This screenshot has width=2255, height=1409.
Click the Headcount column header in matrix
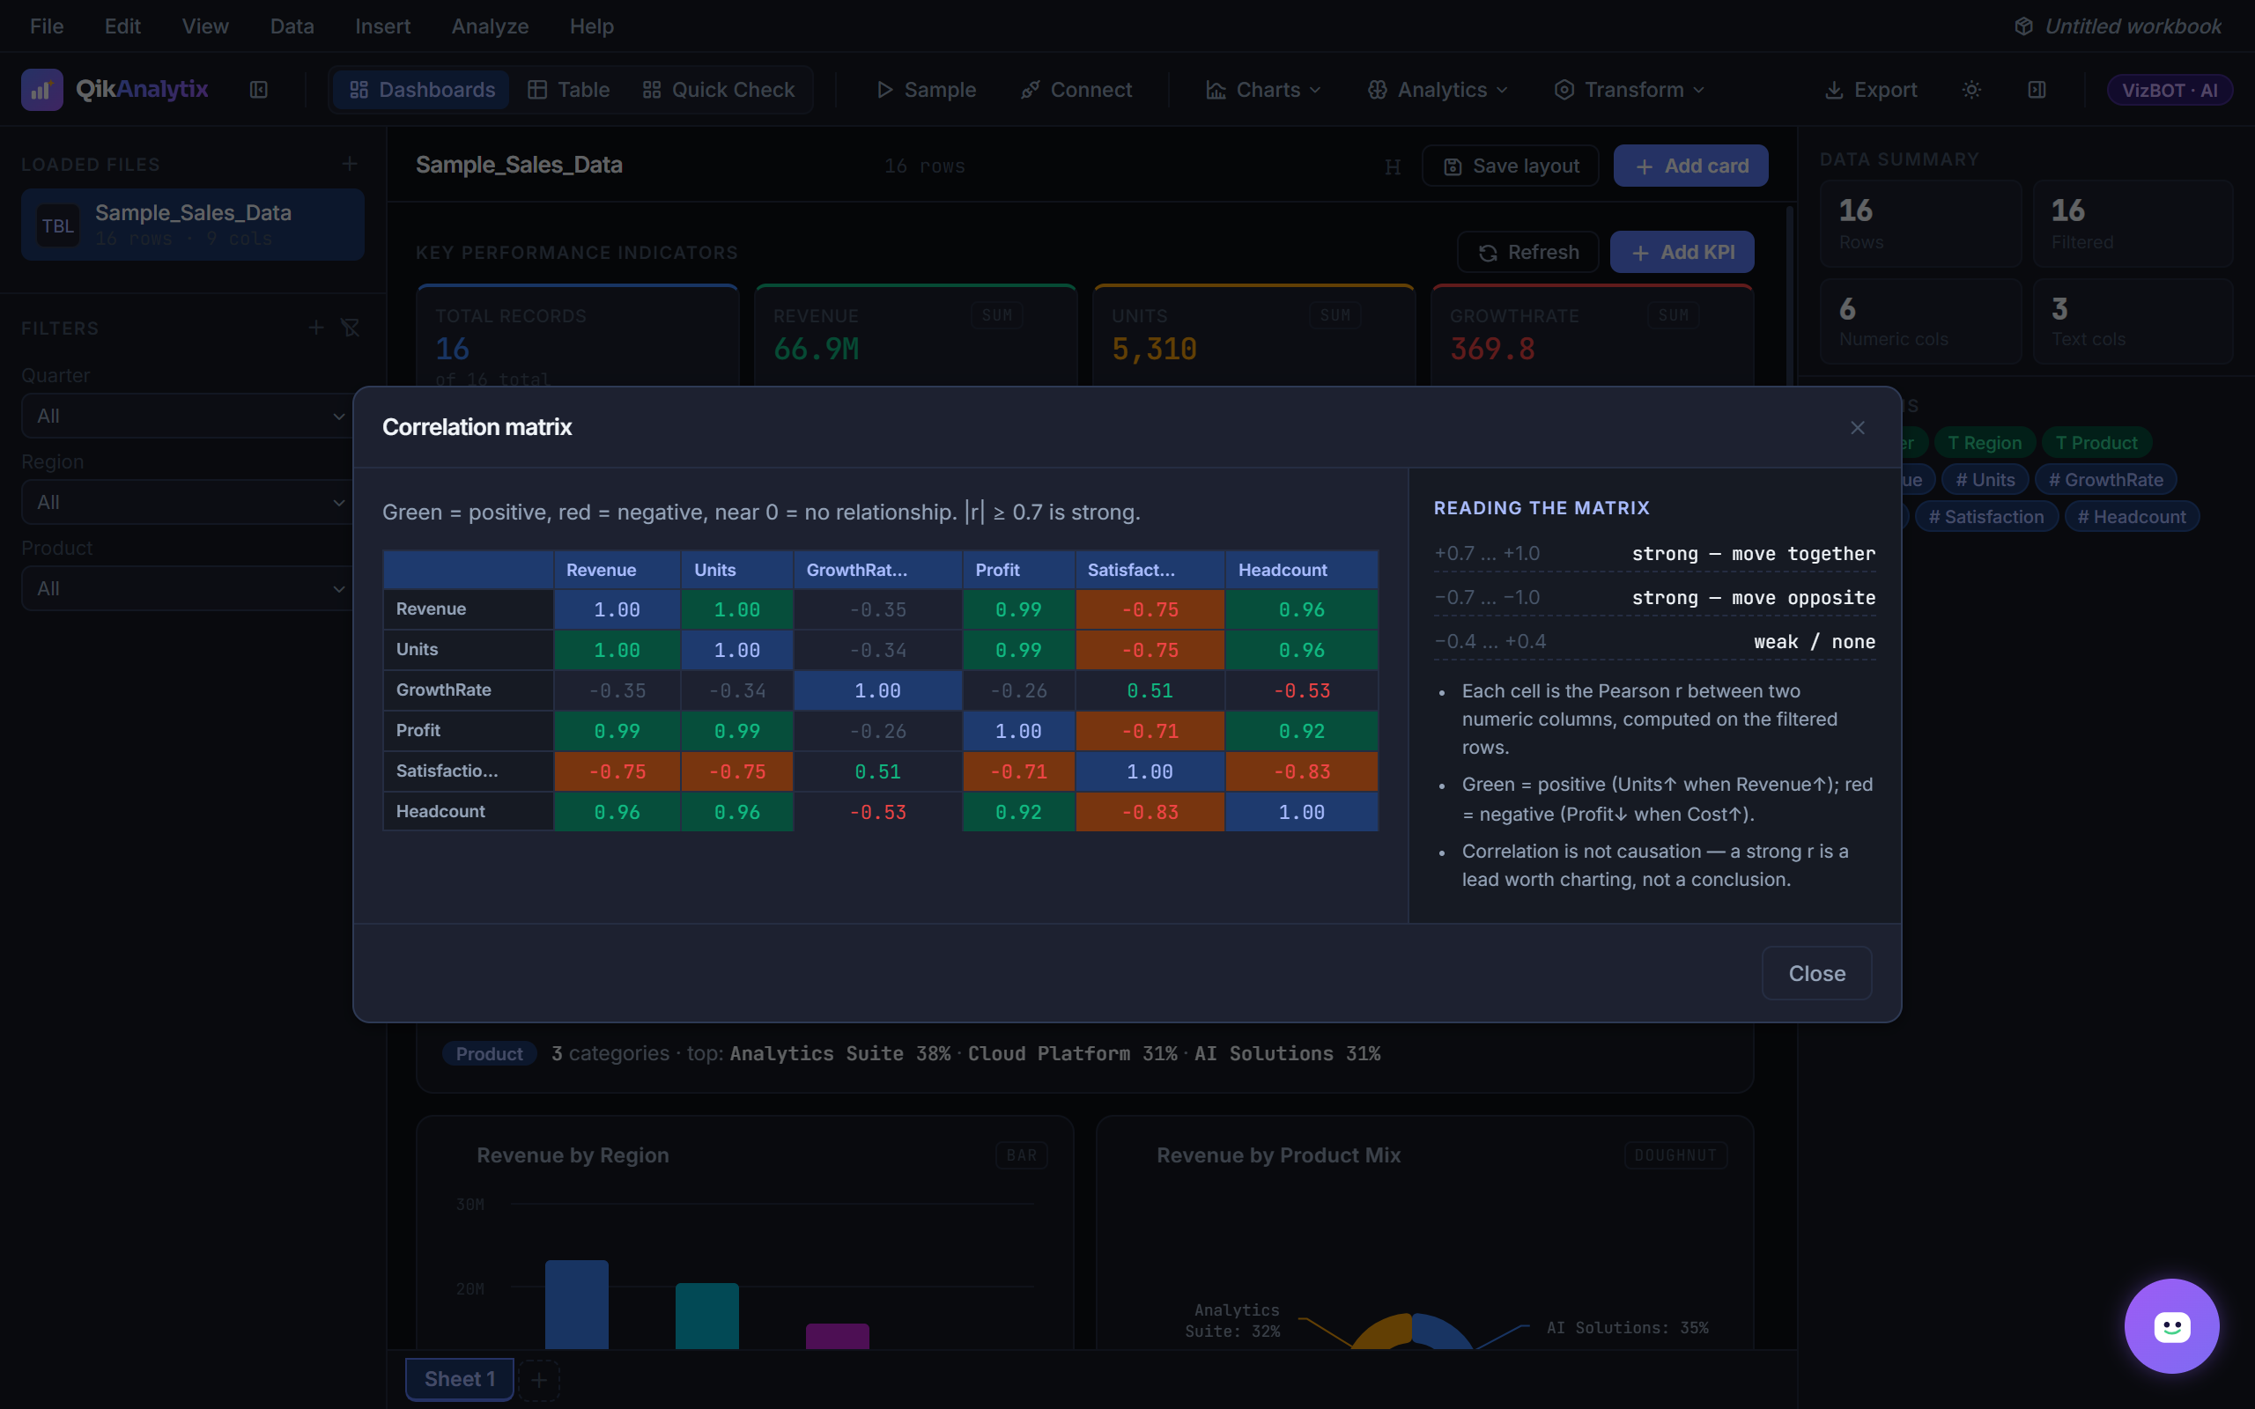[1302, 570]
